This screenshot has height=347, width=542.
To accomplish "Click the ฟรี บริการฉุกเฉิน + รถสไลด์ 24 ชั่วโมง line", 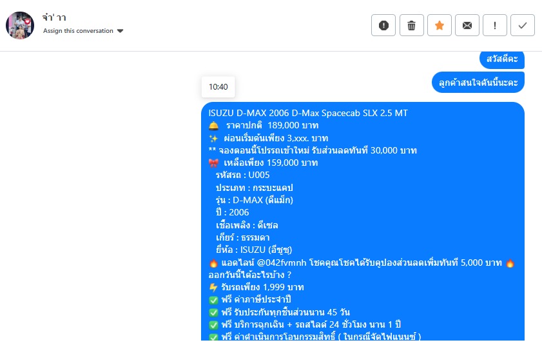I will coord(305,324).
